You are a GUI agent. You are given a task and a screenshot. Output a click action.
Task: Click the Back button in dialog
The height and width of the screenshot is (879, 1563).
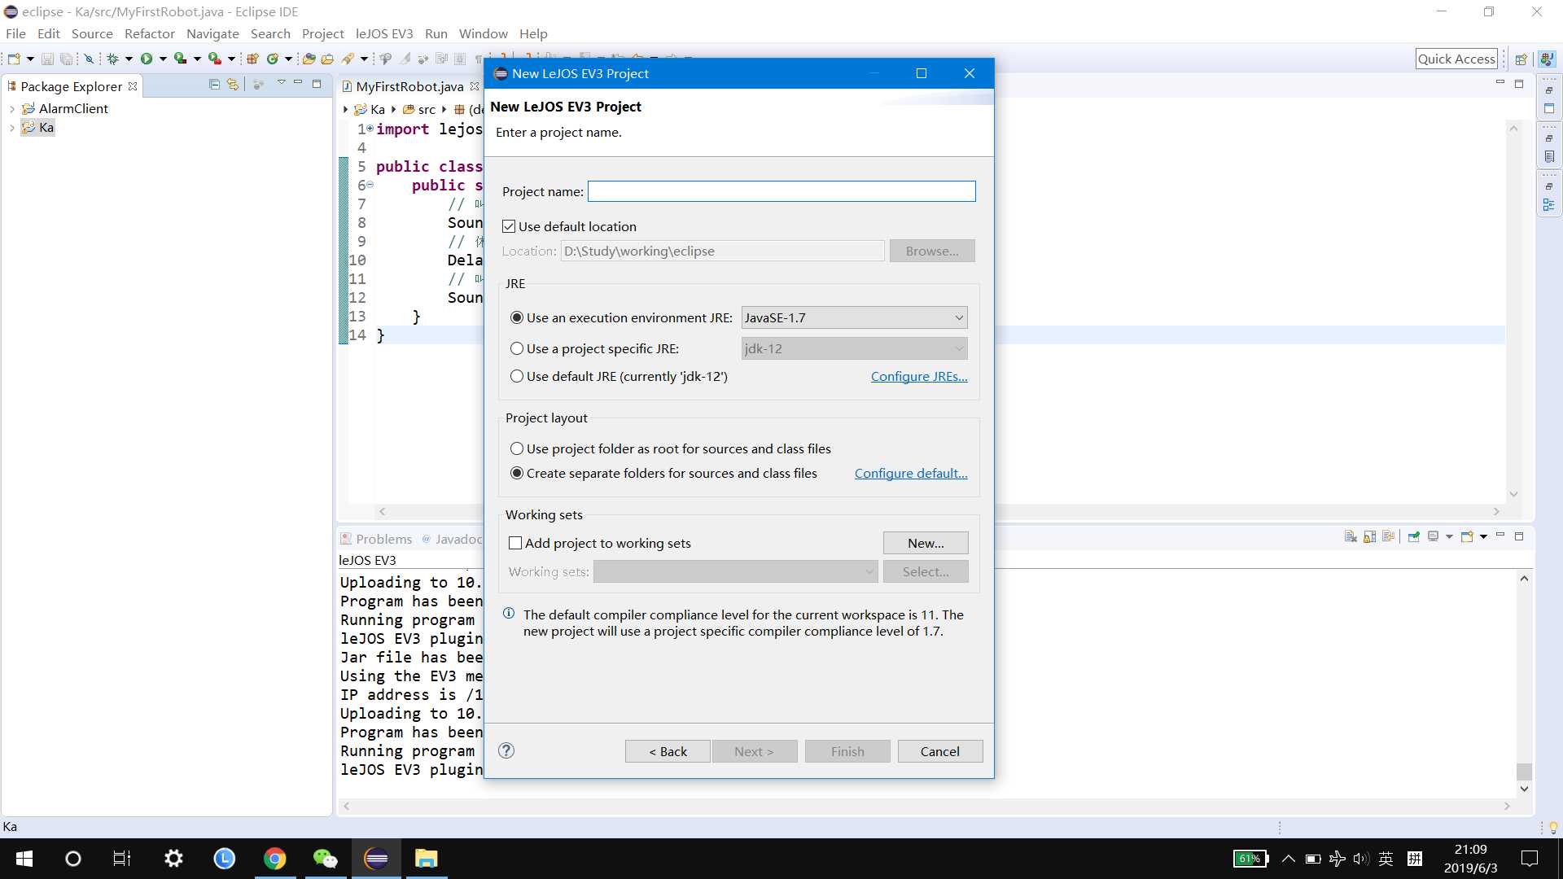[668, 751]
